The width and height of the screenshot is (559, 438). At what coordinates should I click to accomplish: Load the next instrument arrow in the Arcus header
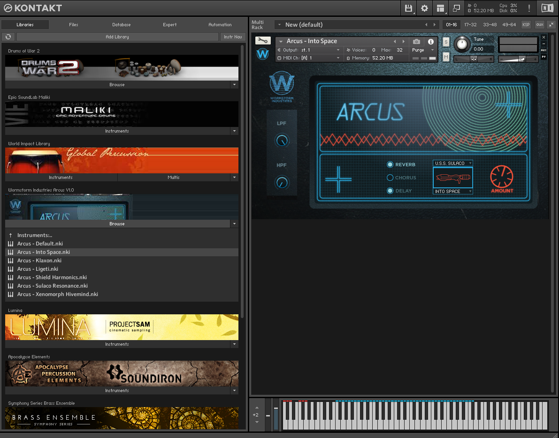pyautogui.click(x=404, y=41)
